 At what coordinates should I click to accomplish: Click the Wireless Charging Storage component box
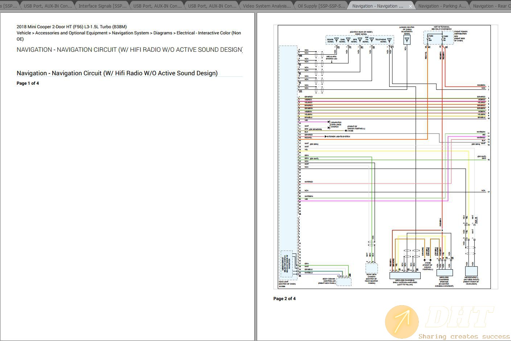(x=444, y=273)
